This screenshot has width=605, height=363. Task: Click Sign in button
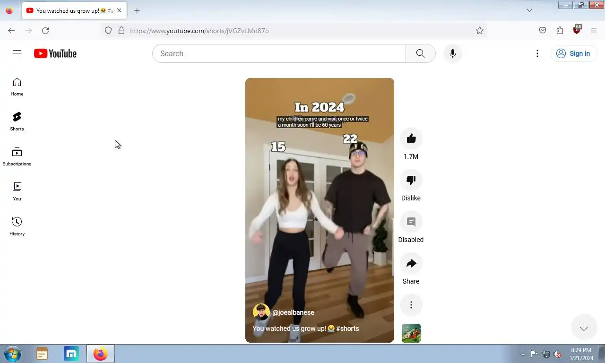(x=574, y=53)
